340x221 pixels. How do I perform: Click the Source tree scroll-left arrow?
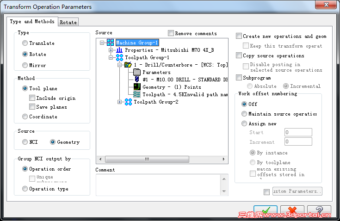(x=100, y=159)
